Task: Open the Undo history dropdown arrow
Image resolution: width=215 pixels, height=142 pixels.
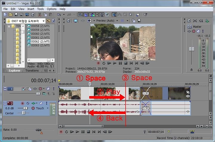Action: 64,15
